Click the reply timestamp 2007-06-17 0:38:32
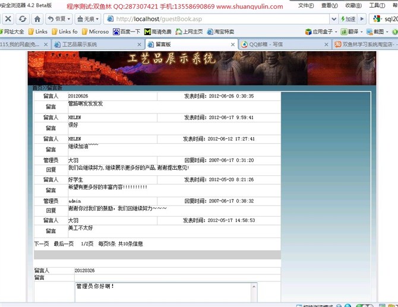Image resolution: width=398 pixels, height=307 pixels. [x=231, y=201]
